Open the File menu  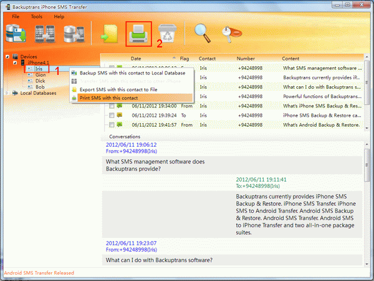point(16,16)
